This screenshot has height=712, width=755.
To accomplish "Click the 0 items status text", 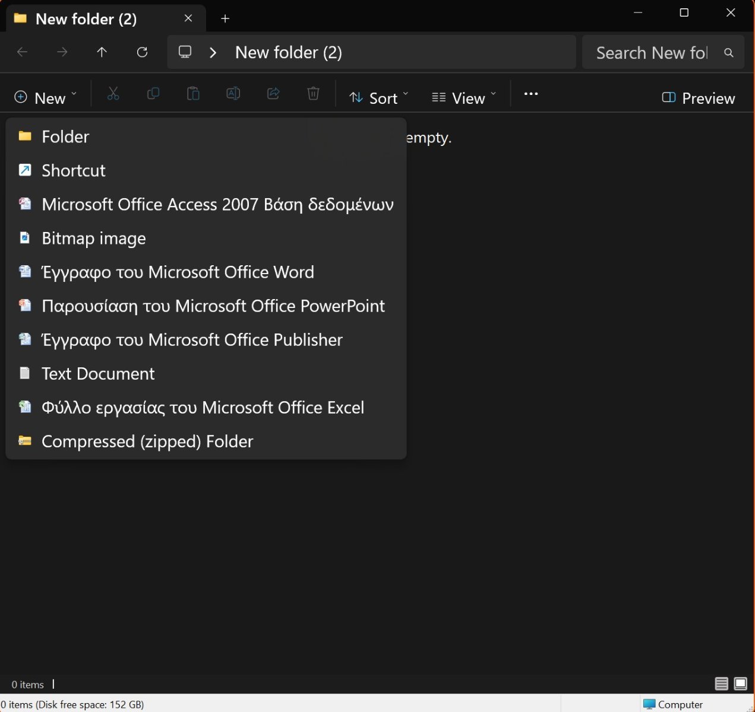I will [28, 685].
